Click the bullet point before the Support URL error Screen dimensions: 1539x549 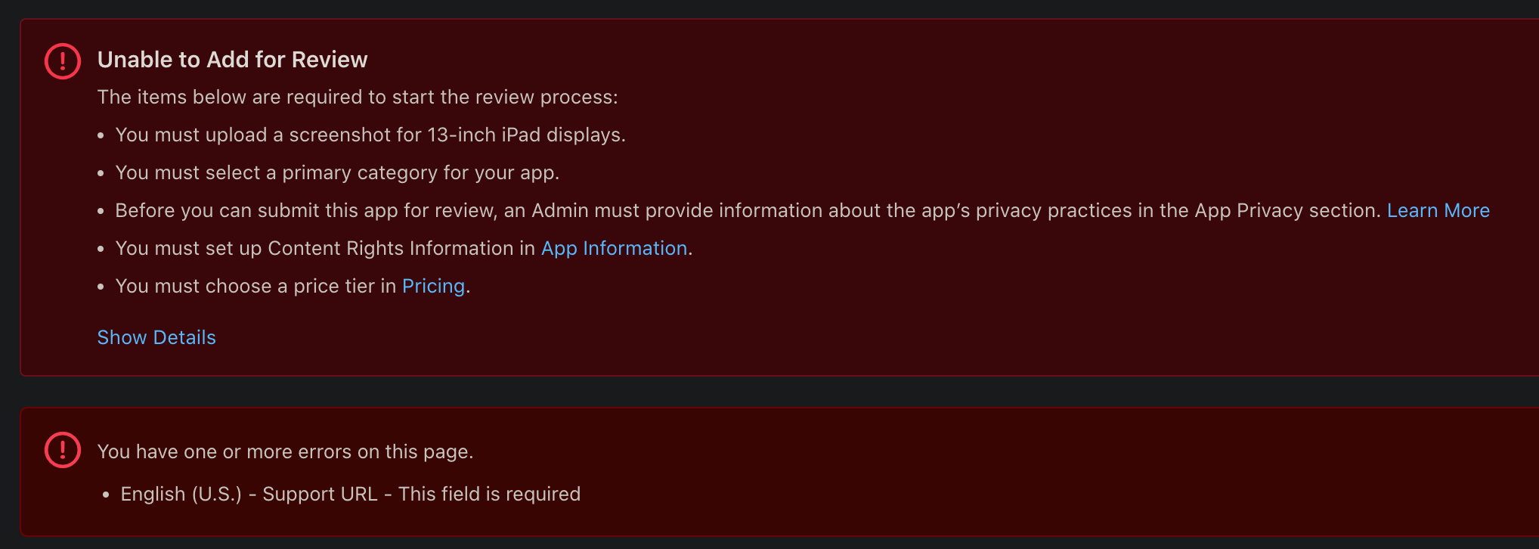click(x=106, y=495)
